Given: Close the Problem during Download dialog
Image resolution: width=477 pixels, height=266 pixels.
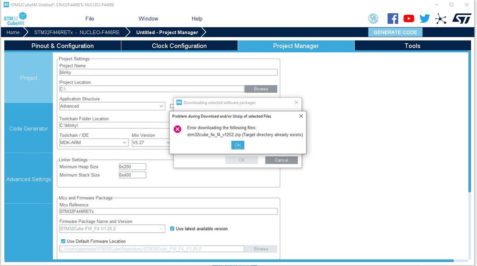Looking at the screenshot, I should point(301,116).
